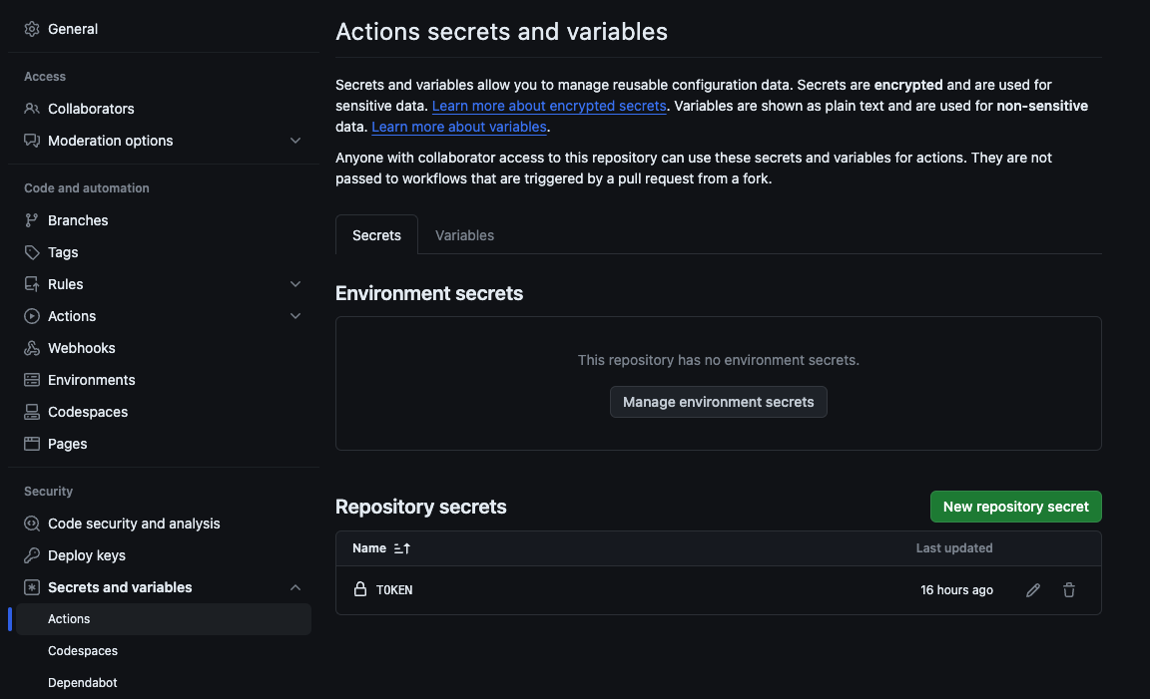Click the Codespaces icon under Code and automation
The image size is (1150, 699).
pyautogui.click(x=32, y=412)
